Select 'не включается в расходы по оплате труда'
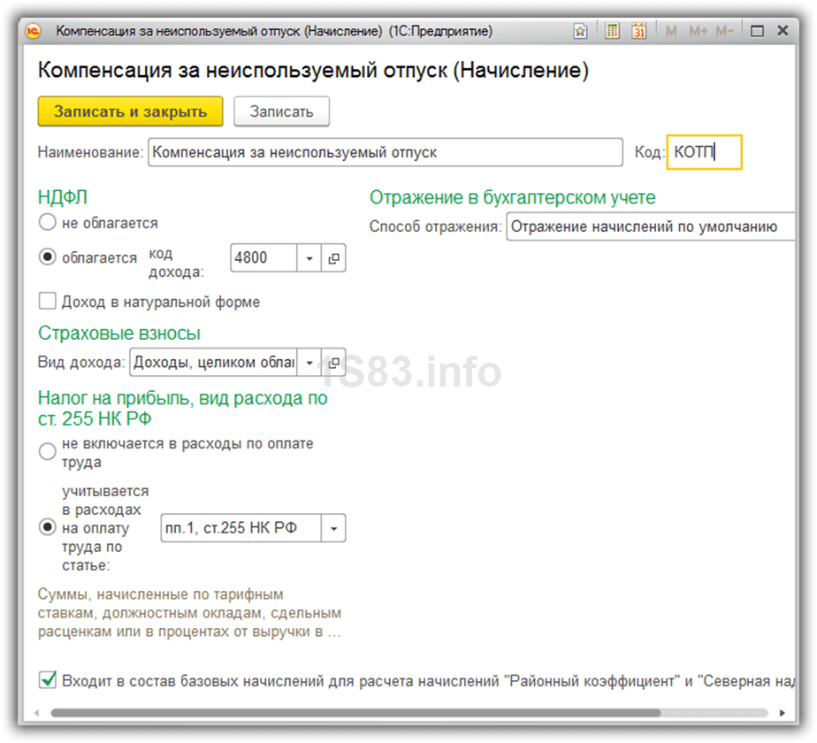817x743 pixels. [48, 451]
